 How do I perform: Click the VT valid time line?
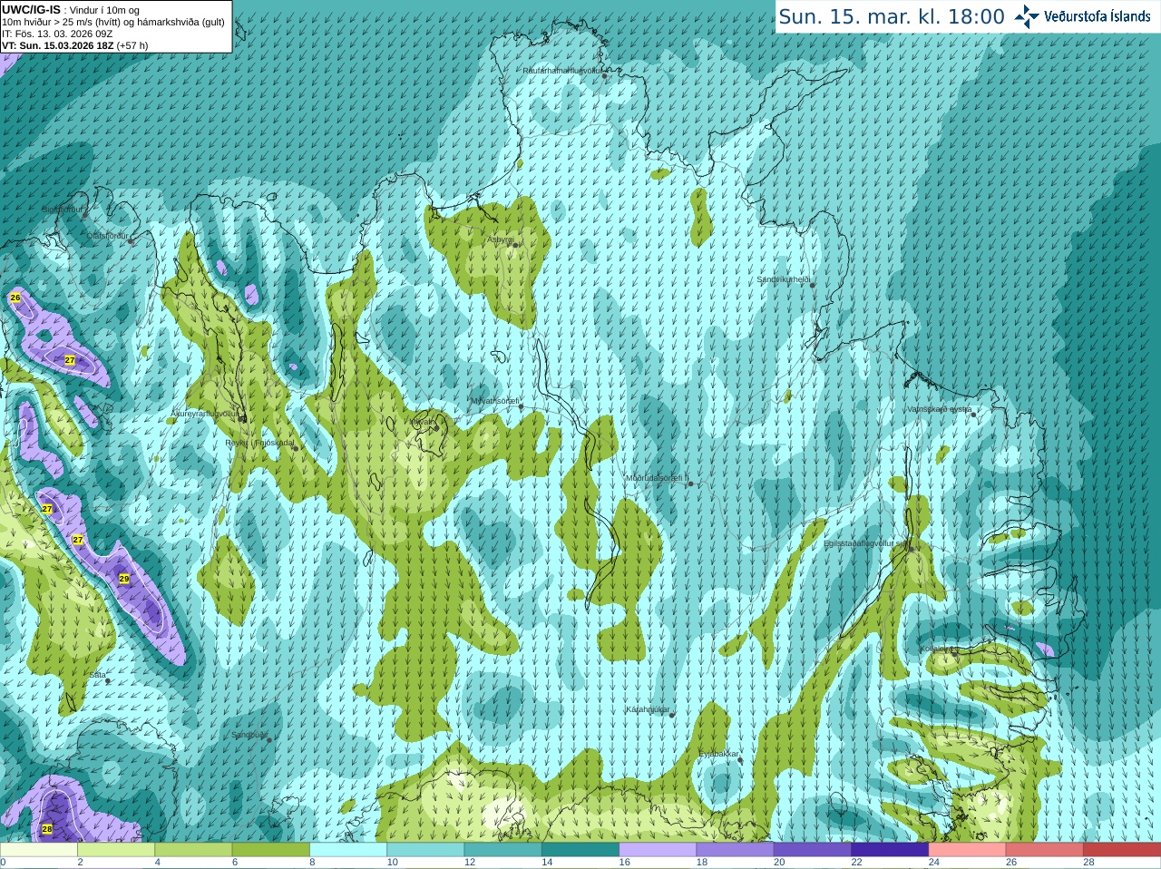(x=75, y=45)
